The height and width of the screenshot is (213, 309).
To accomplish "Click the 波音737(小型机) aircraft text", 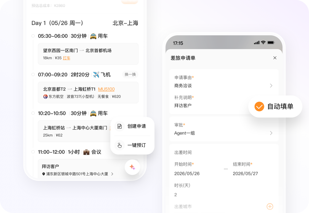I will 80,97.
